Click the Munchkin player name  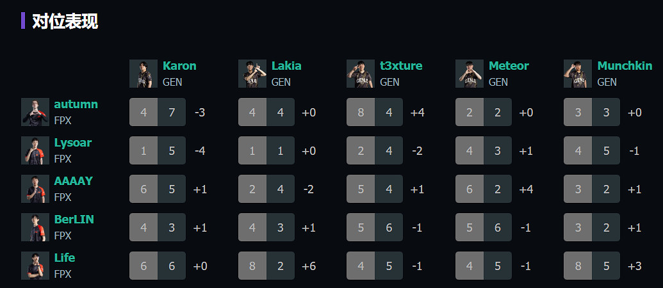625,66
